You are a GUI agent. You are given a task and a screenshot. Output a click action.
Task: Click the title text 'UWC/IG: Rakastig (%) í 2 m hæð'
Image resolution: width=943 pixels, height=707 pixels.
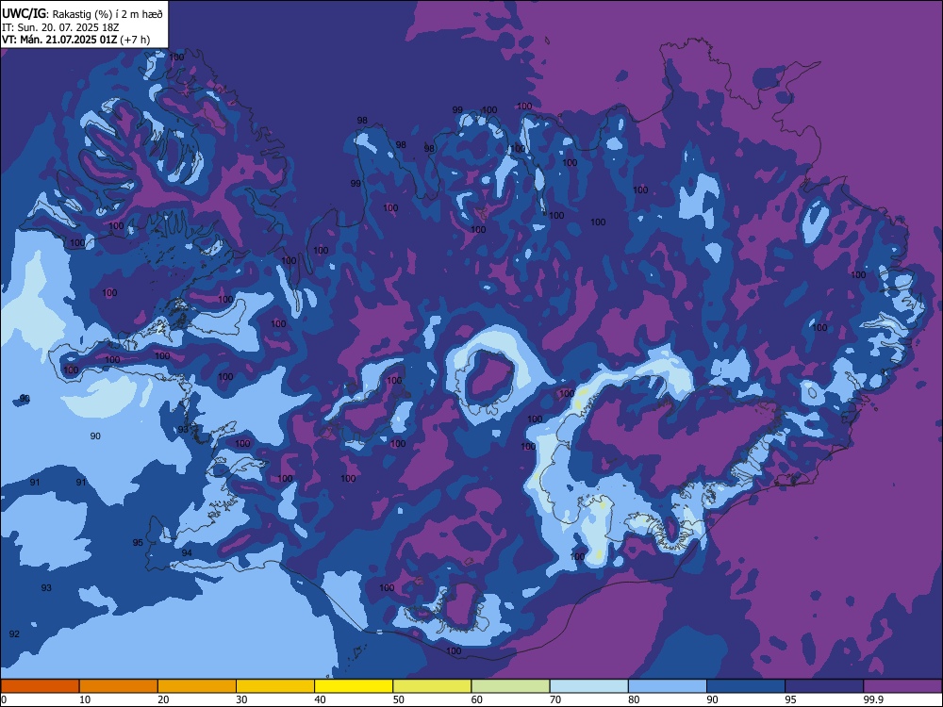pyautogui.click(x=82, y=14)
